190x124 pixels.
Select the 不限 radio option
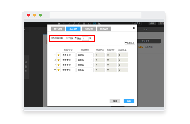click(x=67, y=38)
